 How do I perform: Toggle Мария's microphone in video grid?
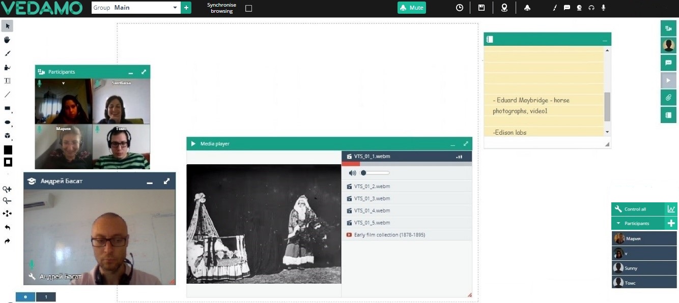tap(40, 130)
